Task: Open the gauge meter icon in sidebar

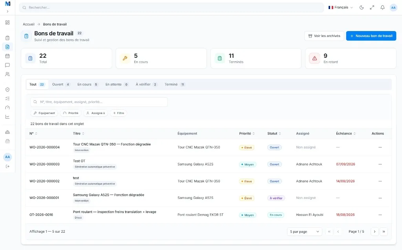Action: click(7, 108)
